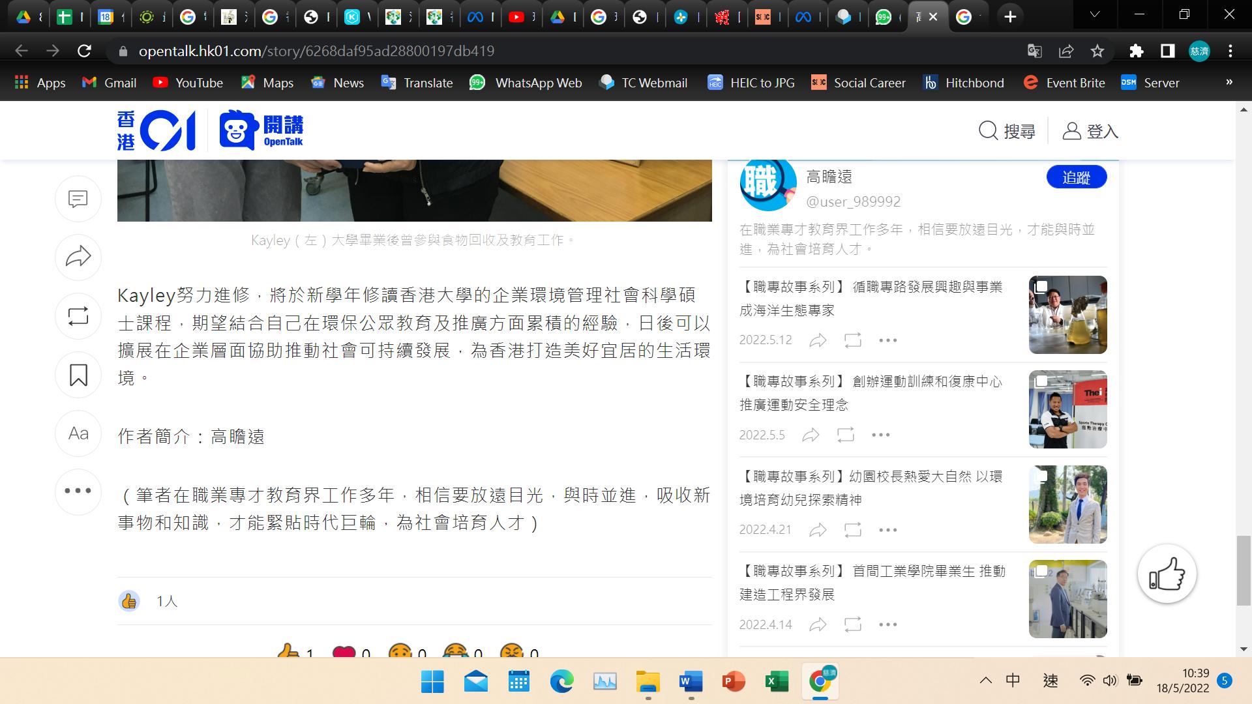Click the share arrow icon in left sidebar

78,257
